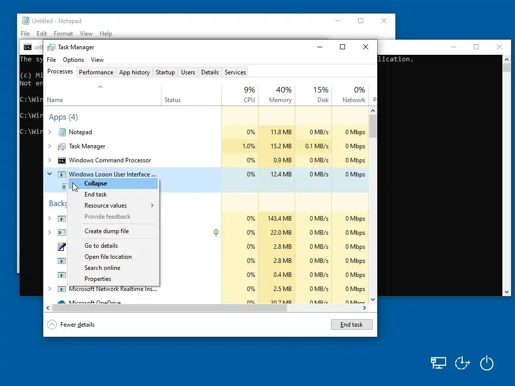Select the Processes tab

60,71
